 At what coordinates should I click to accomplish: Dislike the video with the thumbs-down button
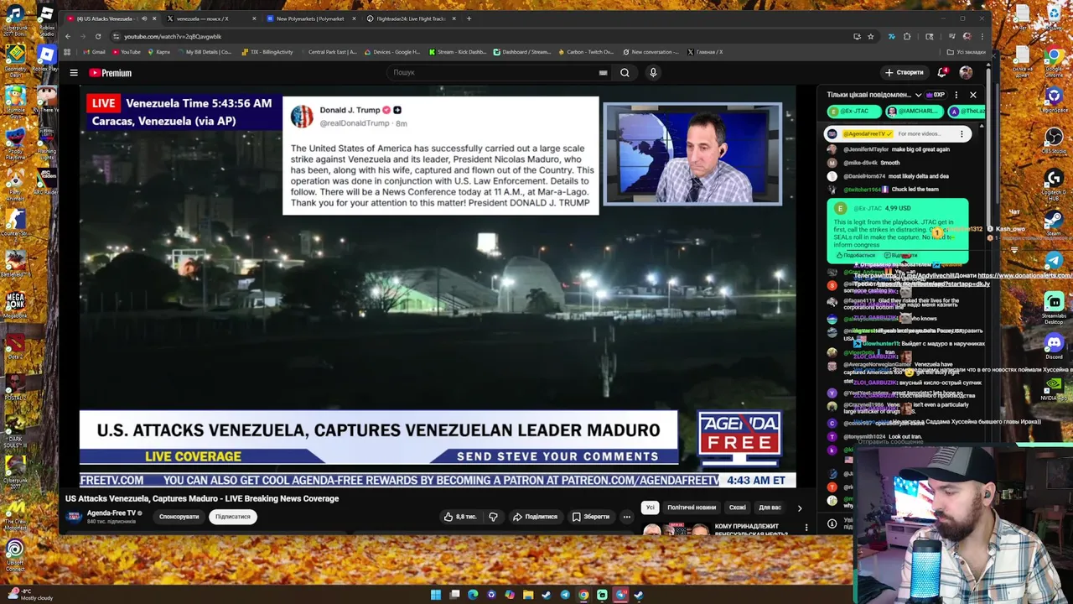pyautogui.click(x=493, y=517)
